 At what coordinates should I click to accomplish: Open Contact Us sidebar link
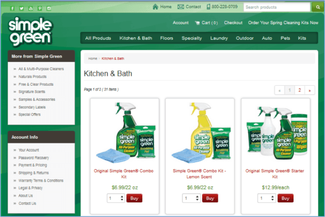27,203
